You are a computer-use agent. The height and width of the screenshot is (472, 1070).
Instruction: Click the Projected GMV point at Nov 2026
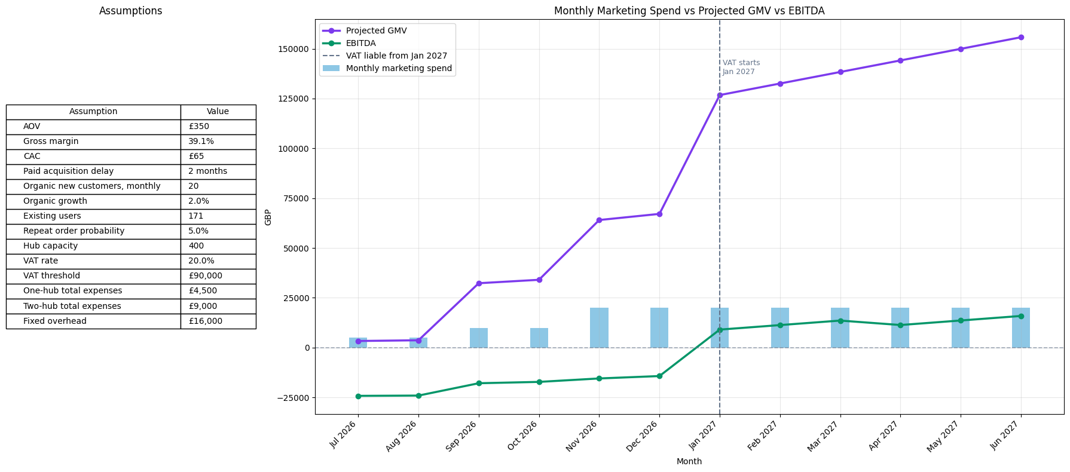(x=599, y=220)
